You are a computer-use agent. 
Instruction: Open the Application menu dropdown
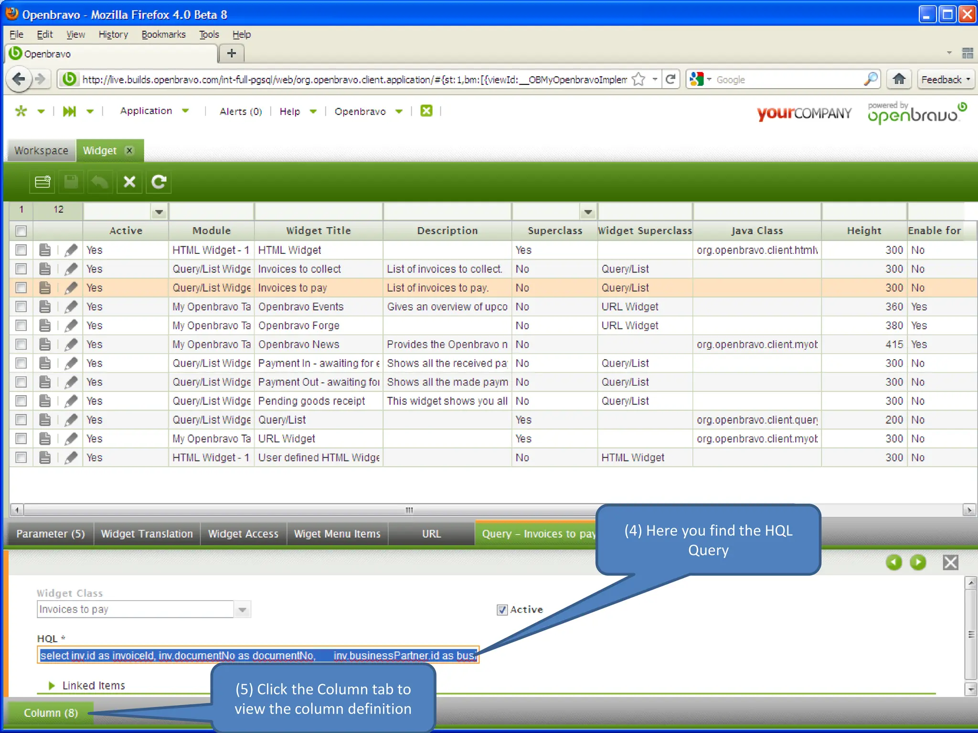(186, 111)
